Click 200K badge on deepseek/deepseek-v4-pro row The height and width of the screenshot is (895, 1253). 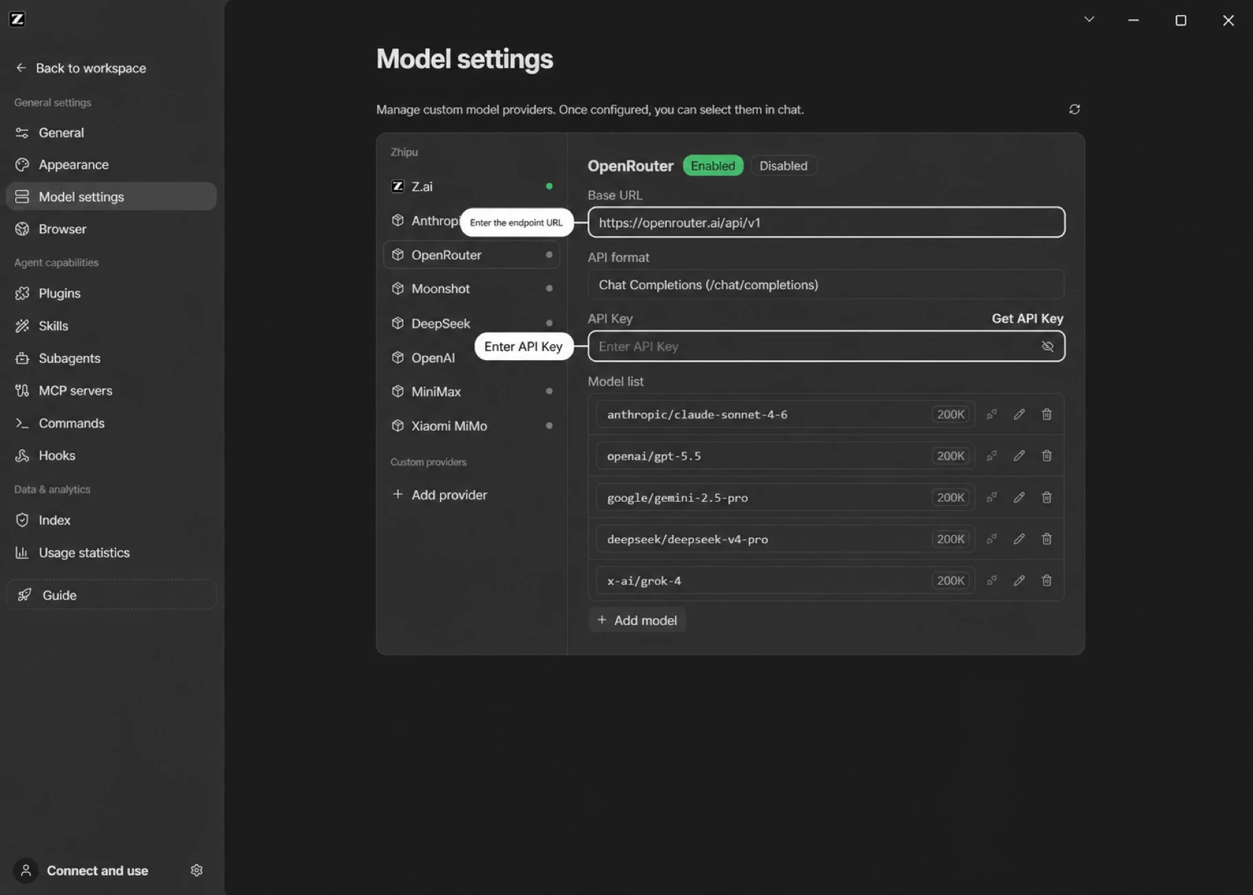point(951,539)
